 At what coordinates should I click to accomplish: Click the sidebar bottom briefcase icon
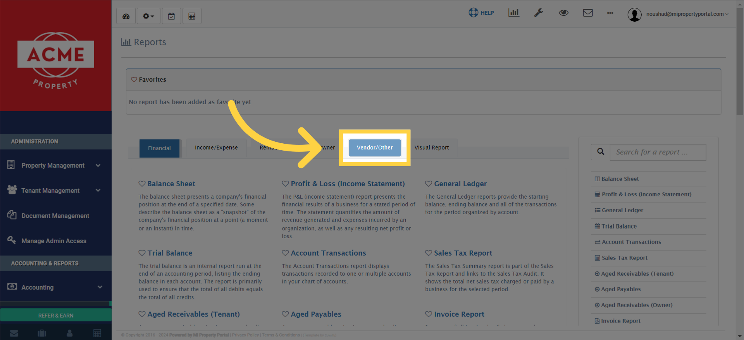(x=42, y=333)
